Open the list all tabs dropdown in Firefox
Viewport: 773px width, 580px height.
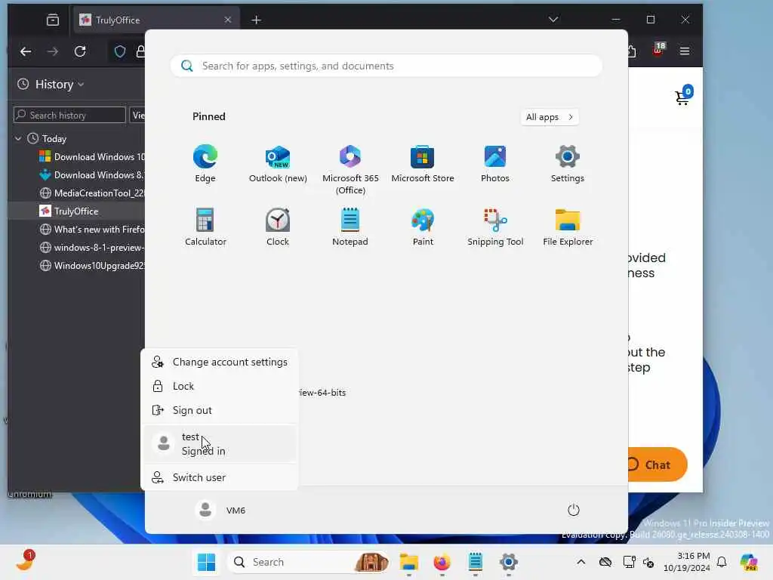pyautogui.click(x=553, y=20)
